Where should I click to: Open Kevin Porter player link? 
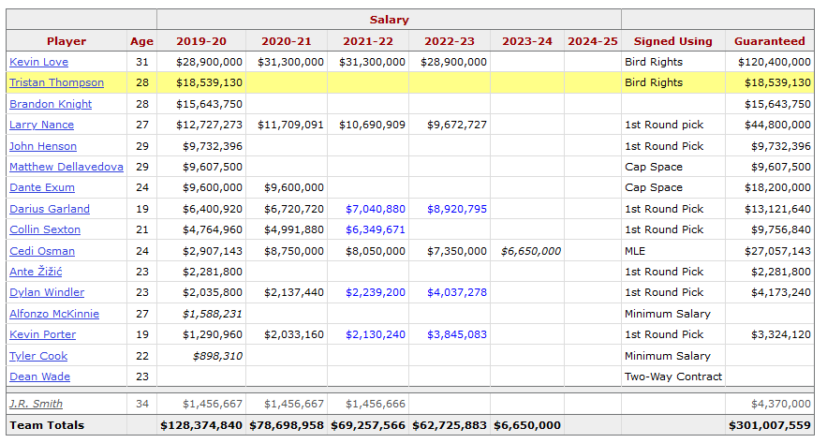(43, 334)
